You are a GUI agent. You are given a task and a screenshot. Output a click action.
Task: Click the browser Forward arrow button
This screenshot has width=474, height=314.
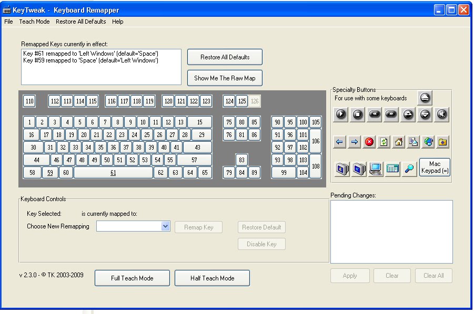click(354, 142)
